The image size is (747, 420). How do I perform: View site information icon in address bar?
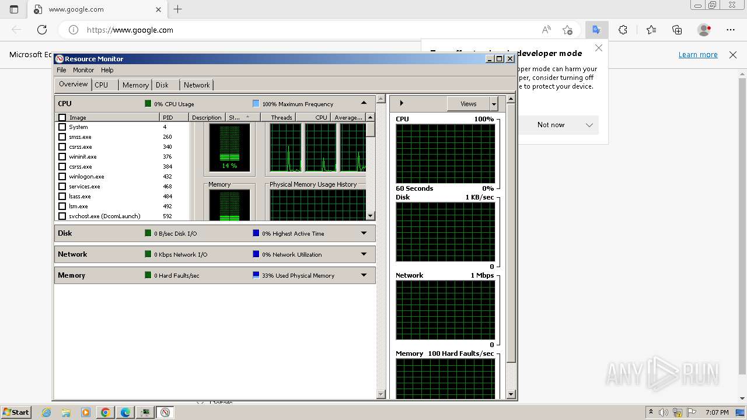(x=74, y=30)
